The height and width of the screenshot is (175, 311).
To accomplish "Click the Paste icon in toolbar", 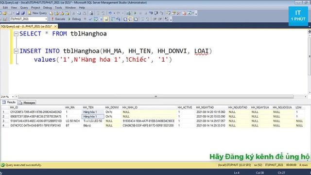I will (84, 13).
